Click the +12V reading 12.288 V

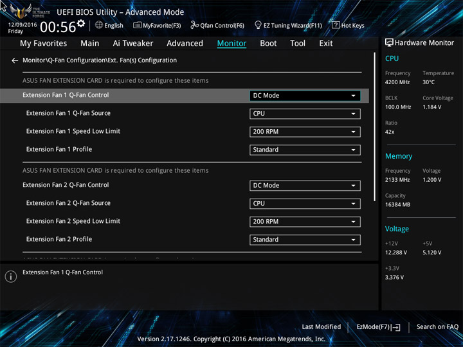pos(396,253)
